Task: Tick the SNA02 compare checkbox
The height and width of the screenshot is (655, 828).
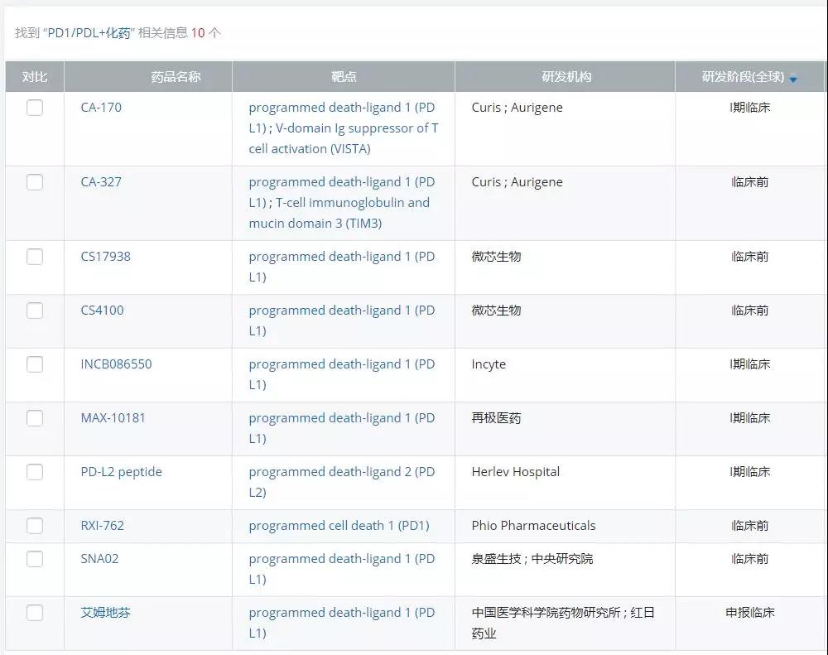Action: 35,558
